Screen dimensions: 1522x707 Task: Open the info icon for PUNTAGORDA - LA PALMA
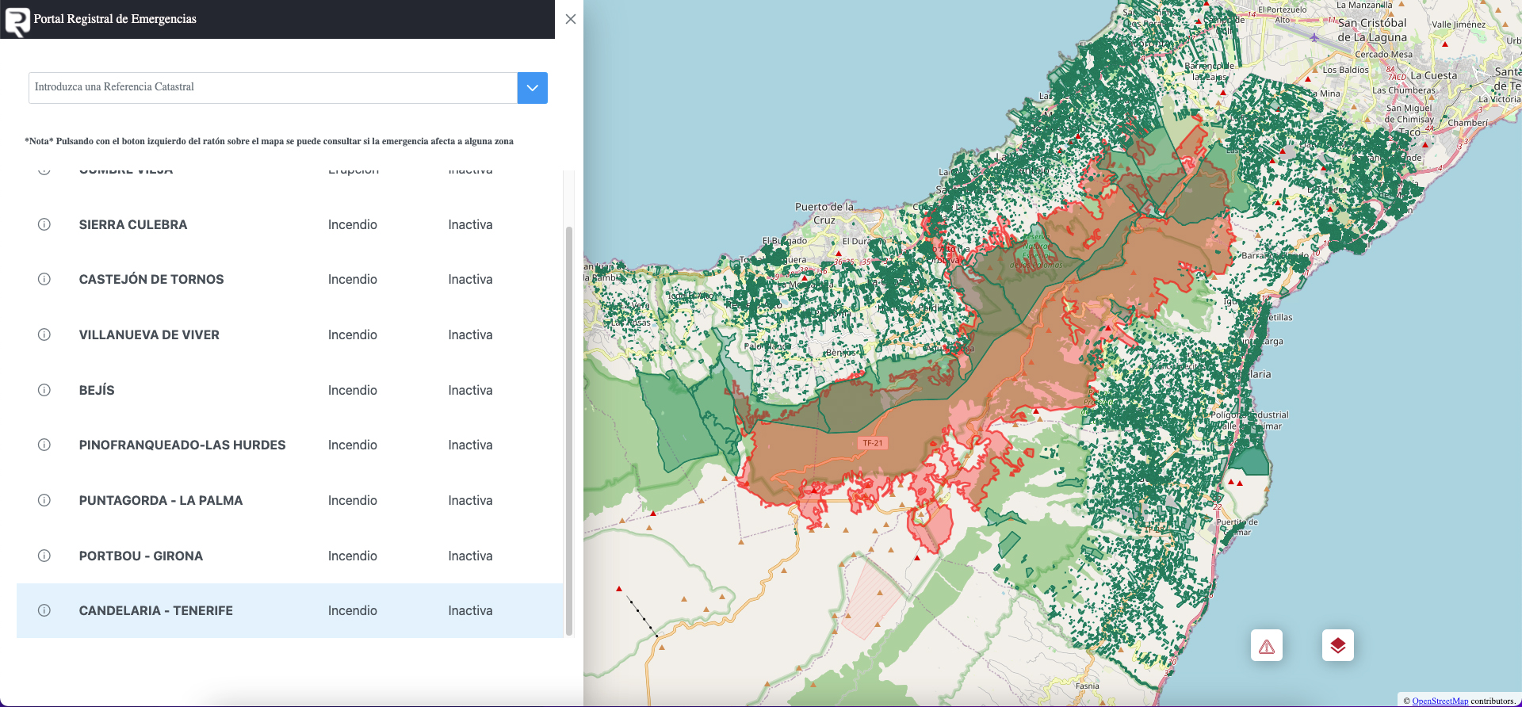(44, 500)
